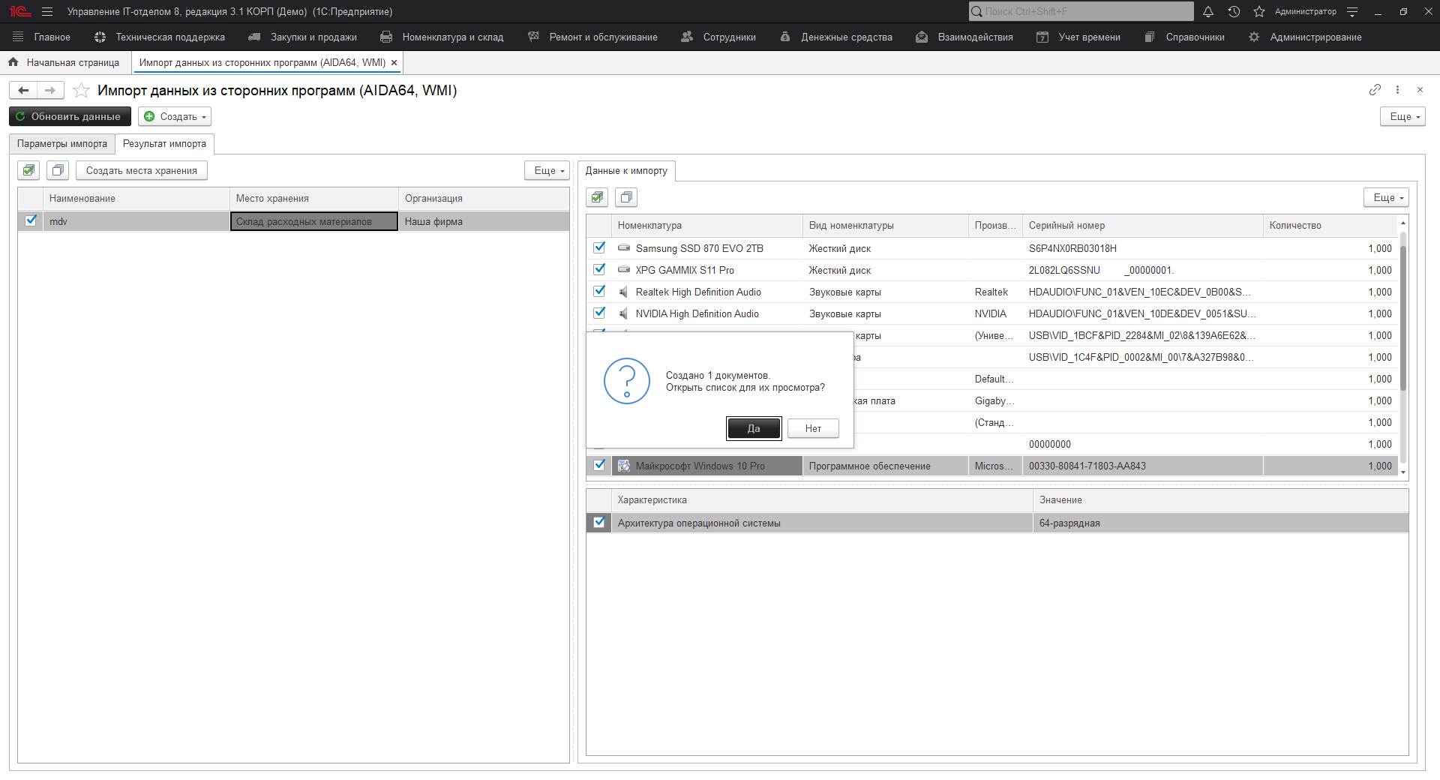Open the Справочники menu section
Viewport: 1440px width, 780px height.
(1194, 37)
